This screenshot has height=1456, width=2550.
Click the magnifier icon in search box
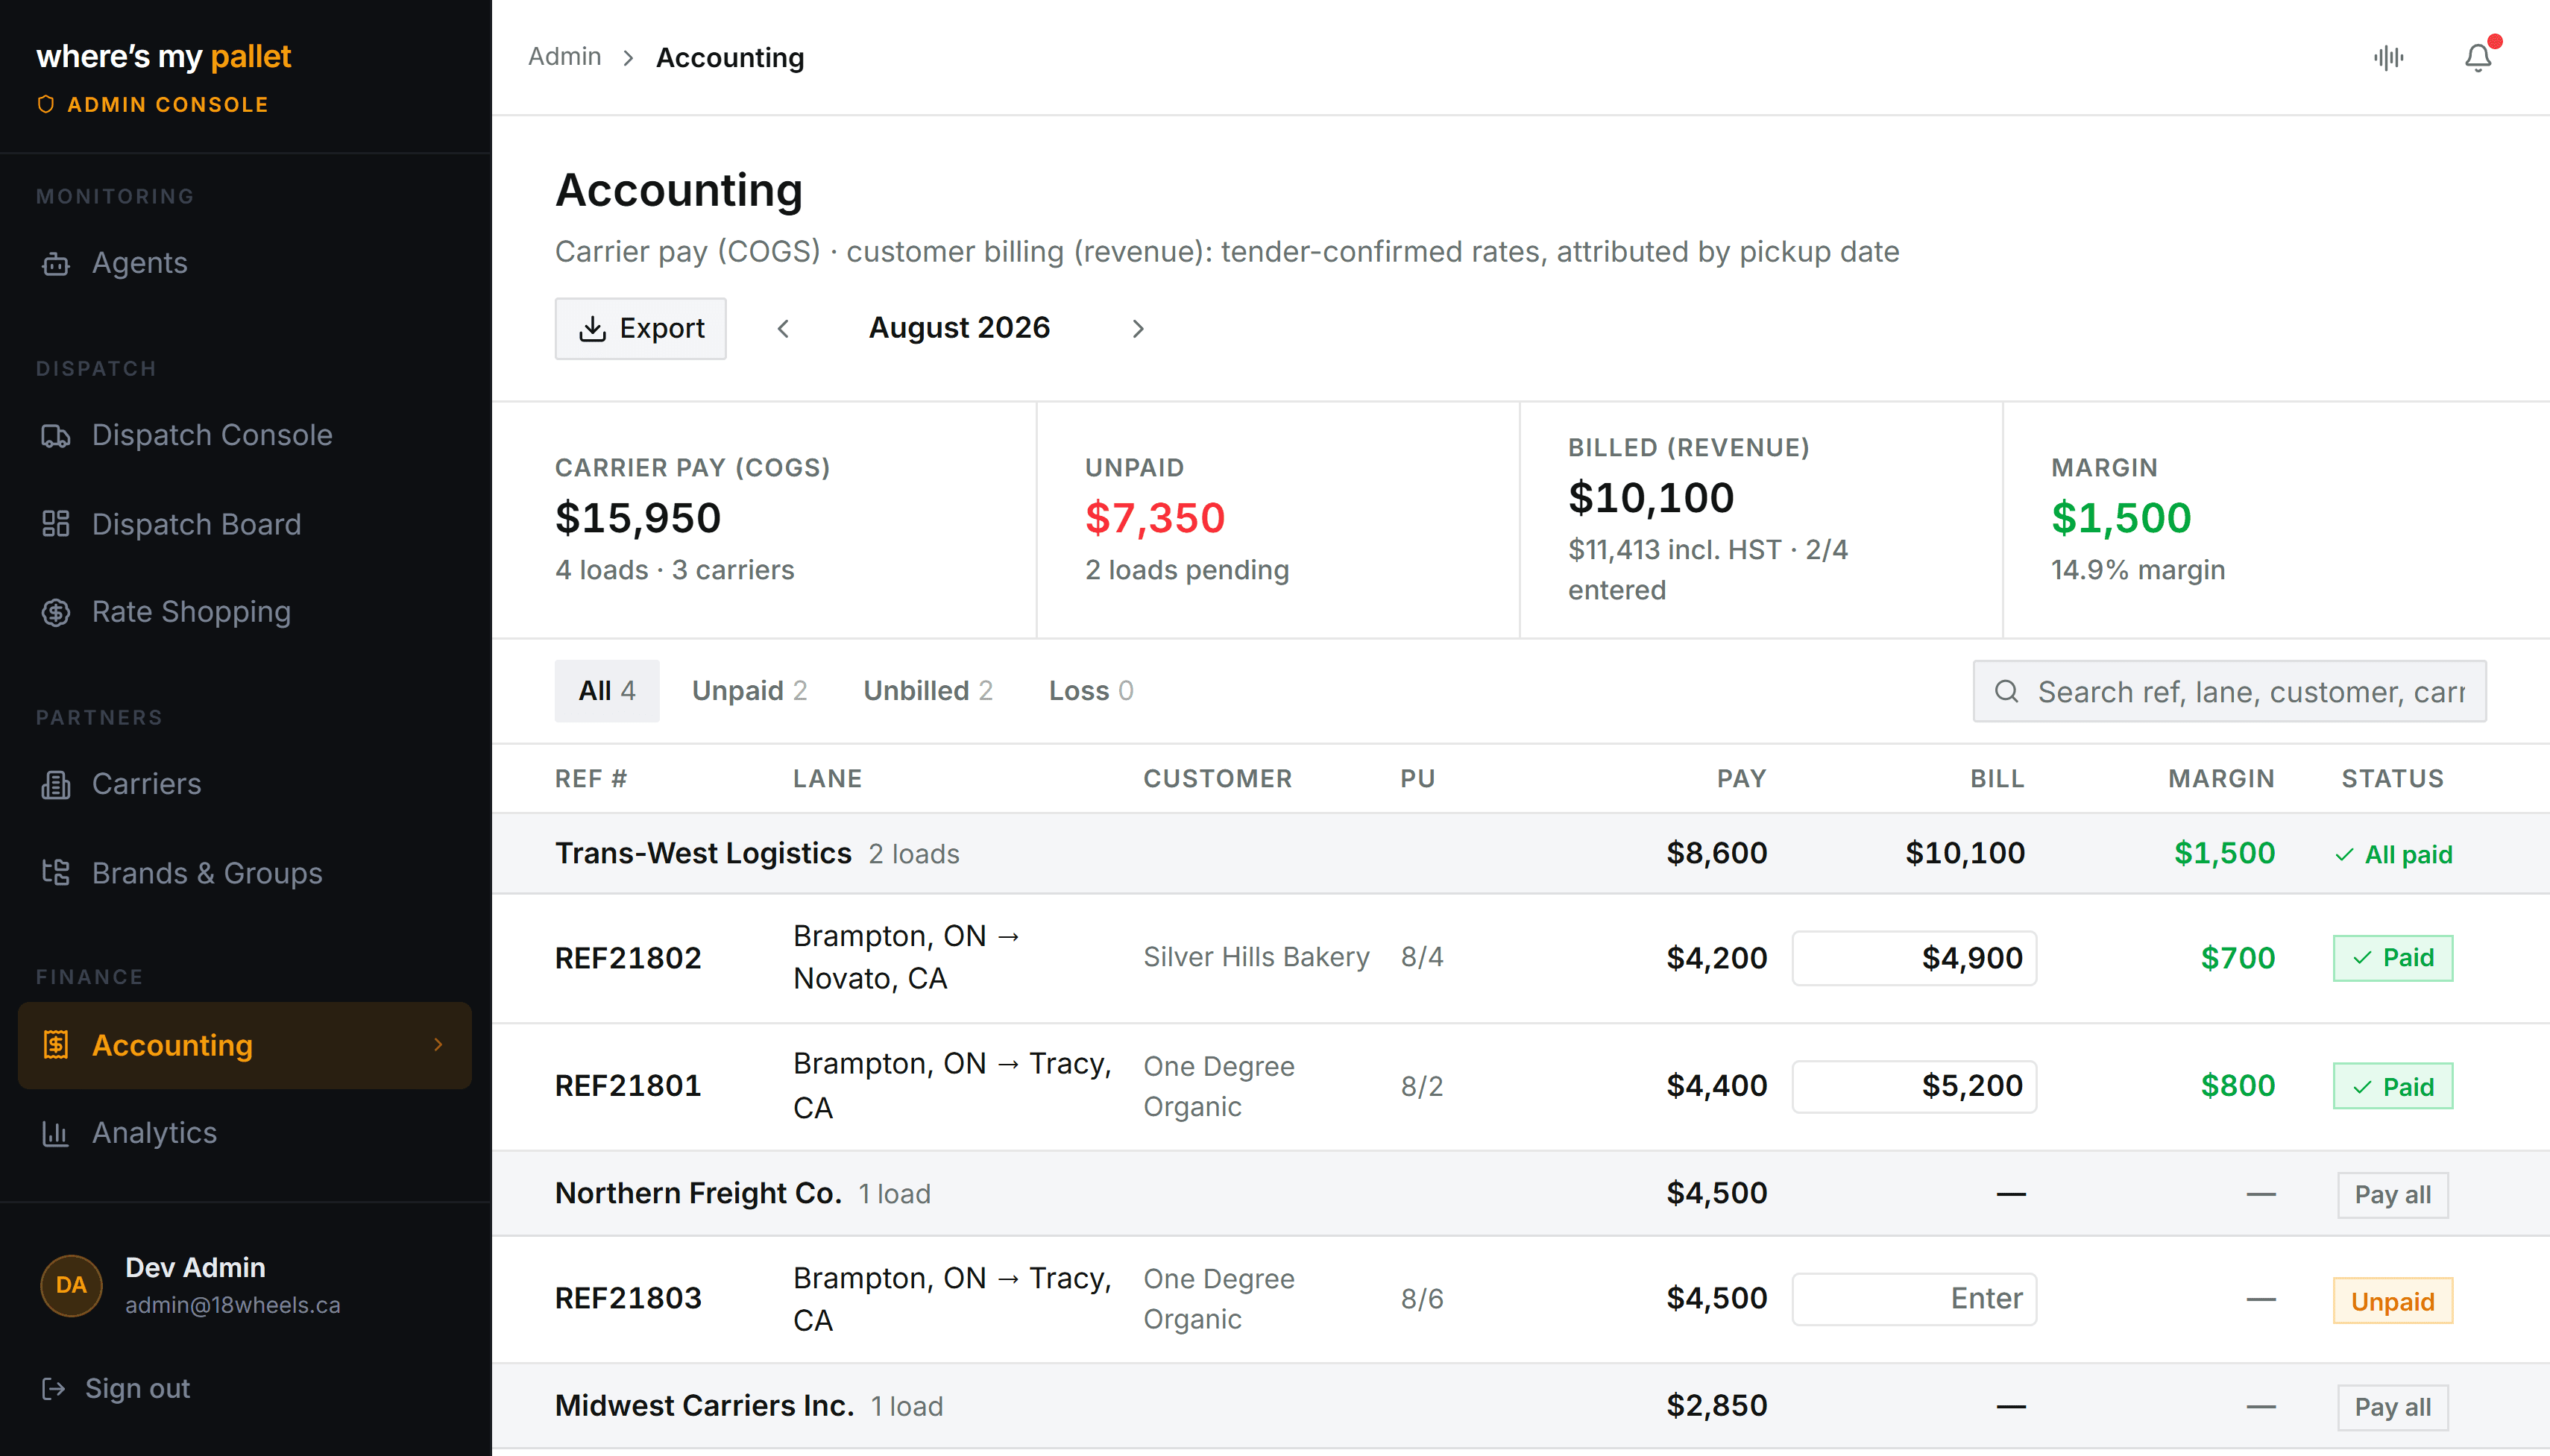coord(2006,691)
